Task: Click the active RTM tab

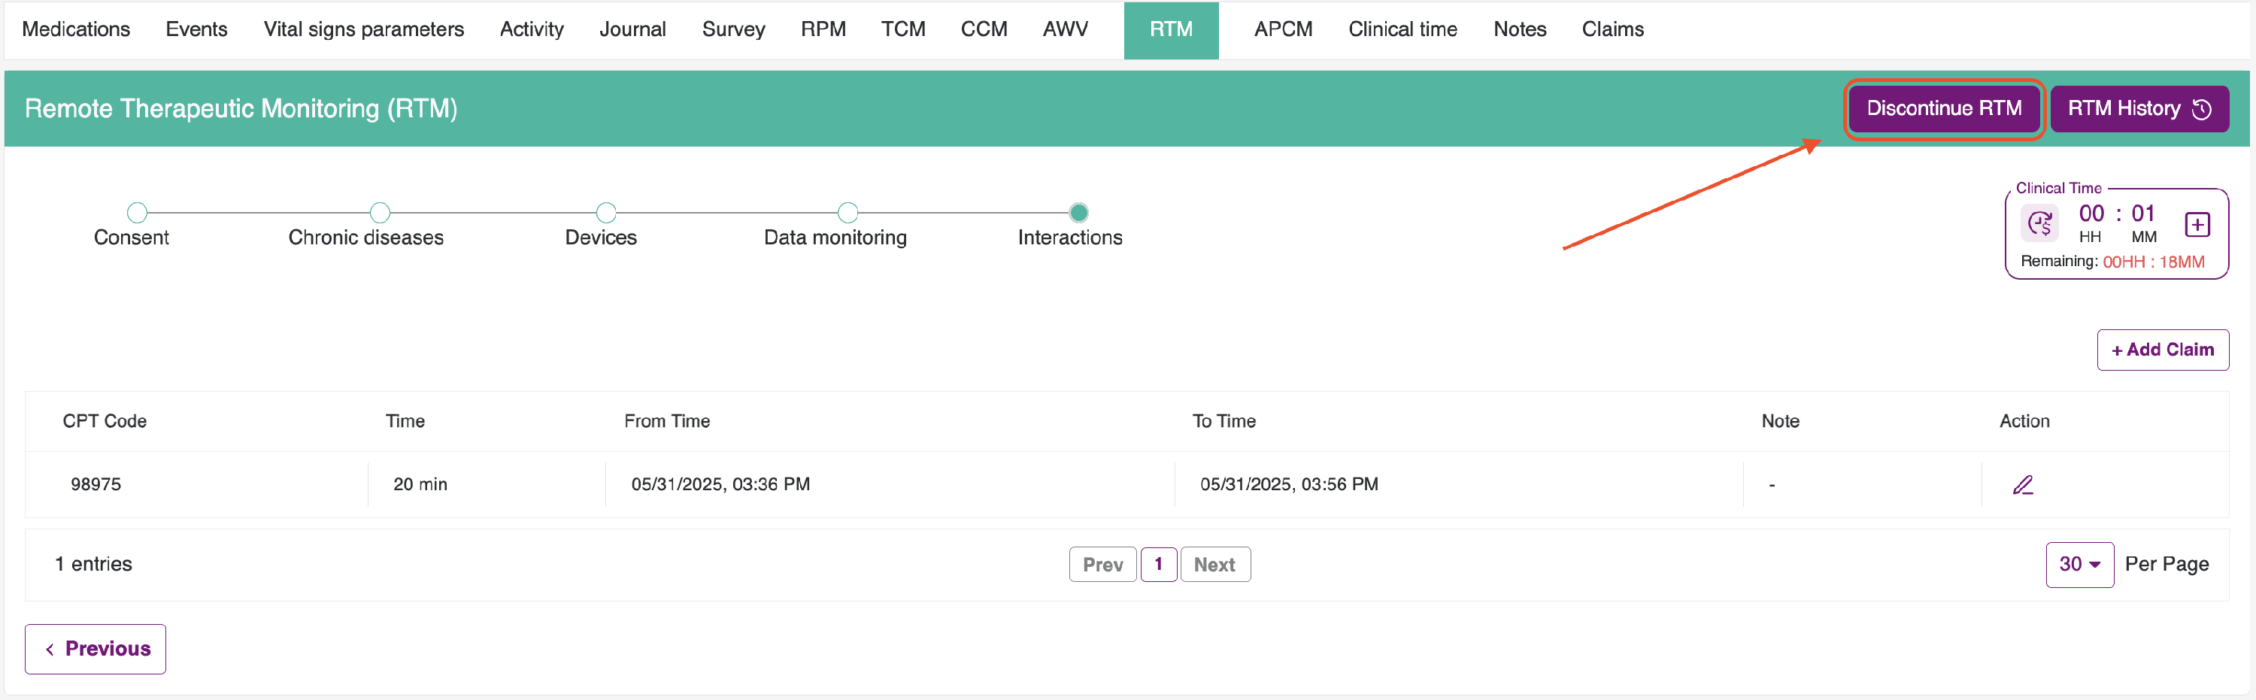Action: point(1171,30)
